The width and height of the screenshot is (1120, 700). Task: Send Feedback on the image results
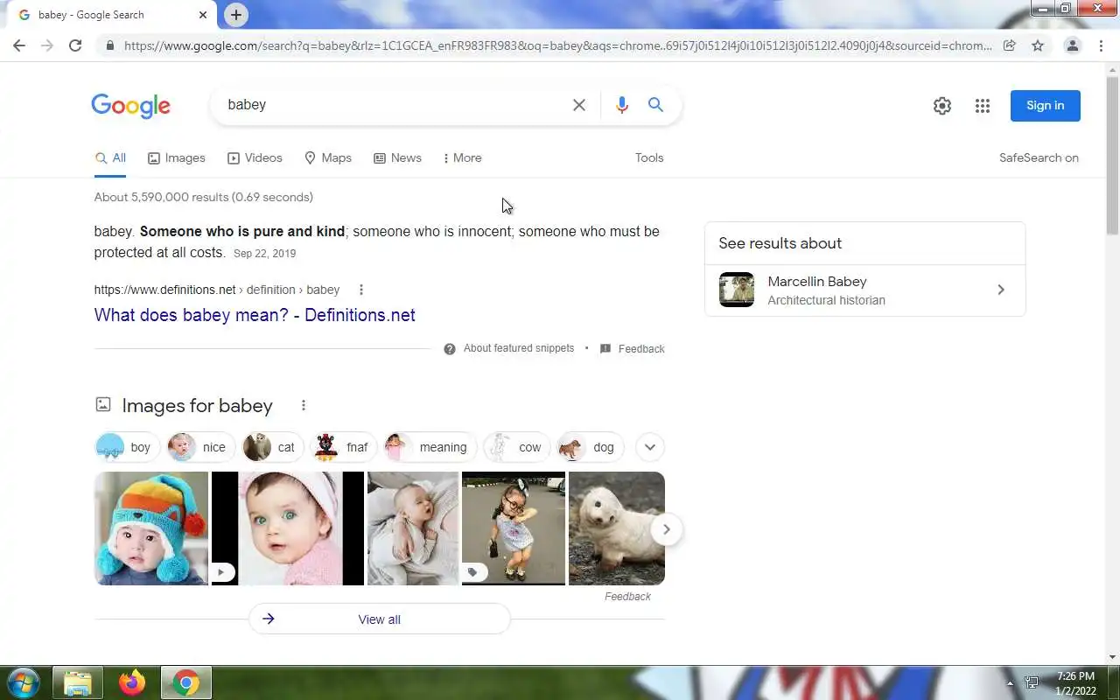point(627,597)
